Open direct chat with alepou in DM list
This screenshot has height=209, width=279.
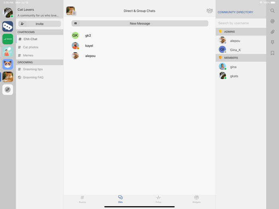pyautogui.click(x=140, y=56)
